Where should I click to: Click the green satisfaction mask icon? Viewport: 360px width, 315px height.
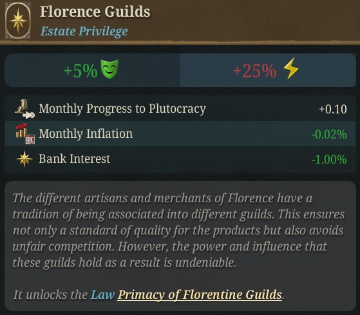click(109, 69)
